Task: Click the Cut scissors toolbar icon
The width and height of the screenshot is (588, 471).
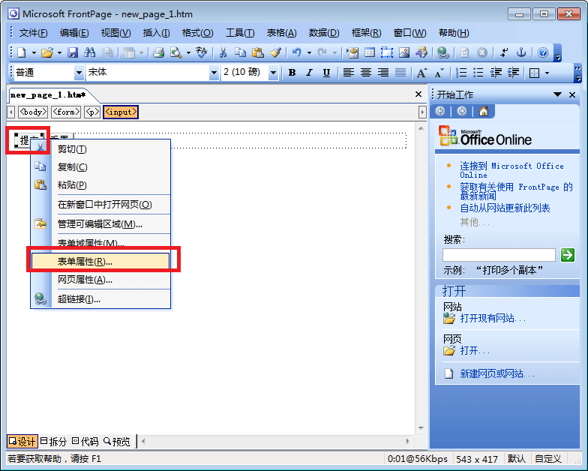Action: tap(223, 52)
